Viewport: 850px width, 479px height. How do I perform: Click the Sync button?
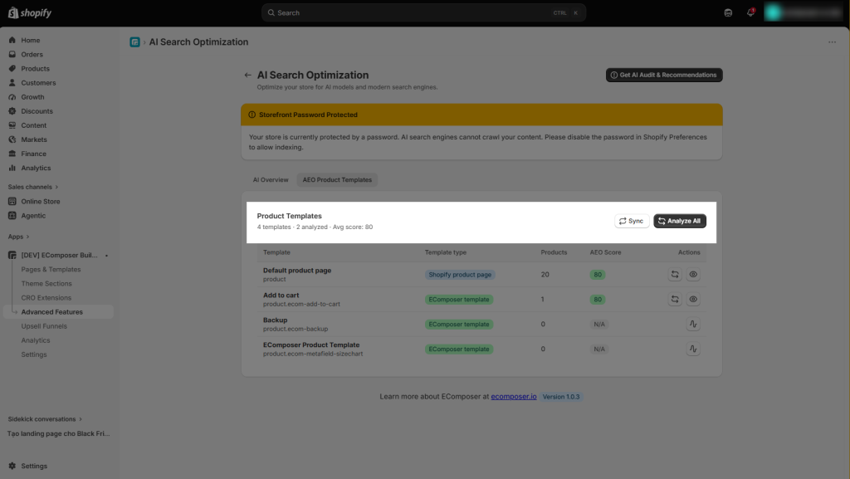tap(632, 221)
